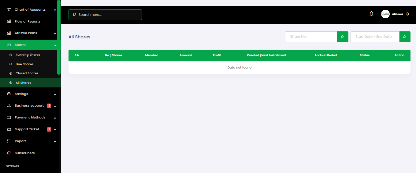
Task: Click the red alert badge on Support Ticket
Action: [49, 129]
